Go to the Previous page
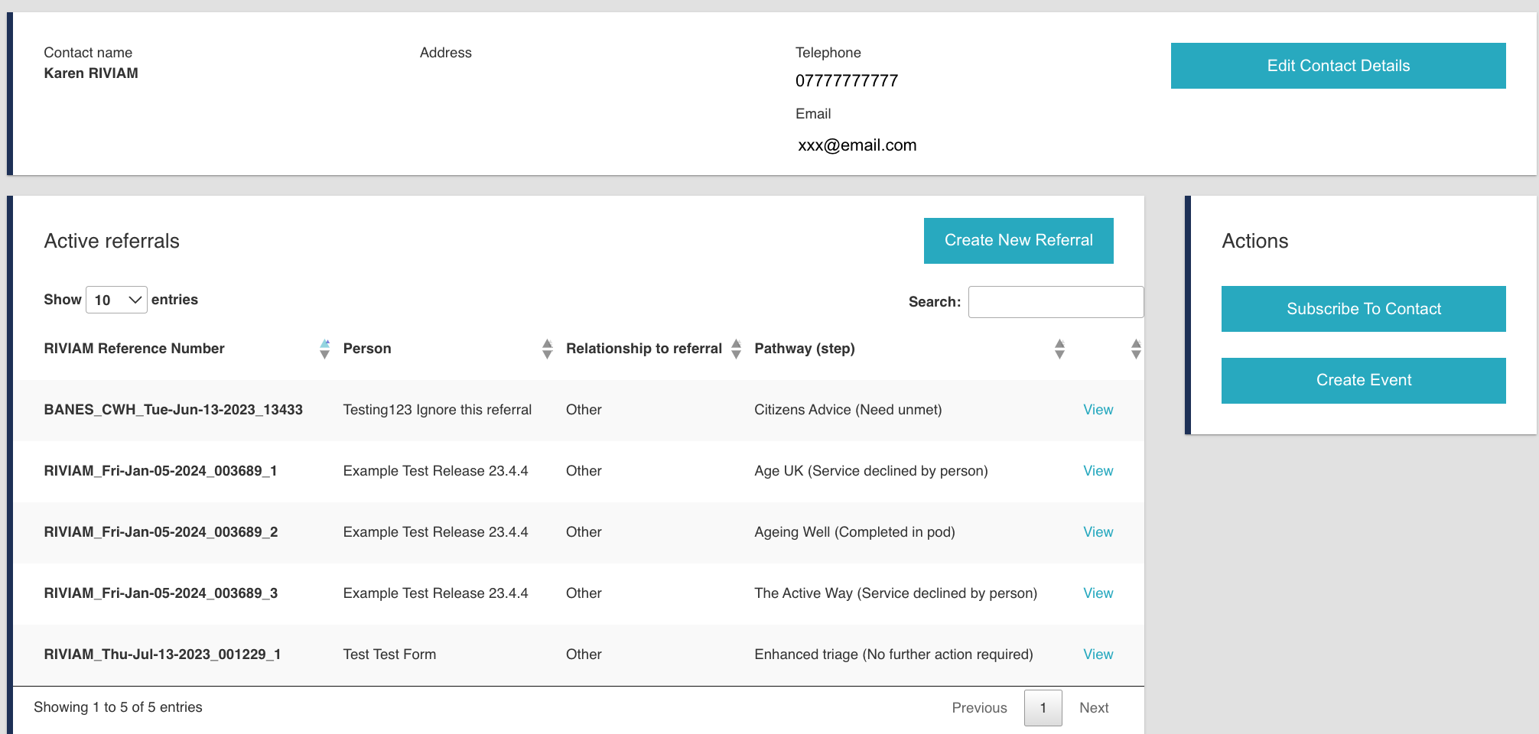 [x=979, y=708]
